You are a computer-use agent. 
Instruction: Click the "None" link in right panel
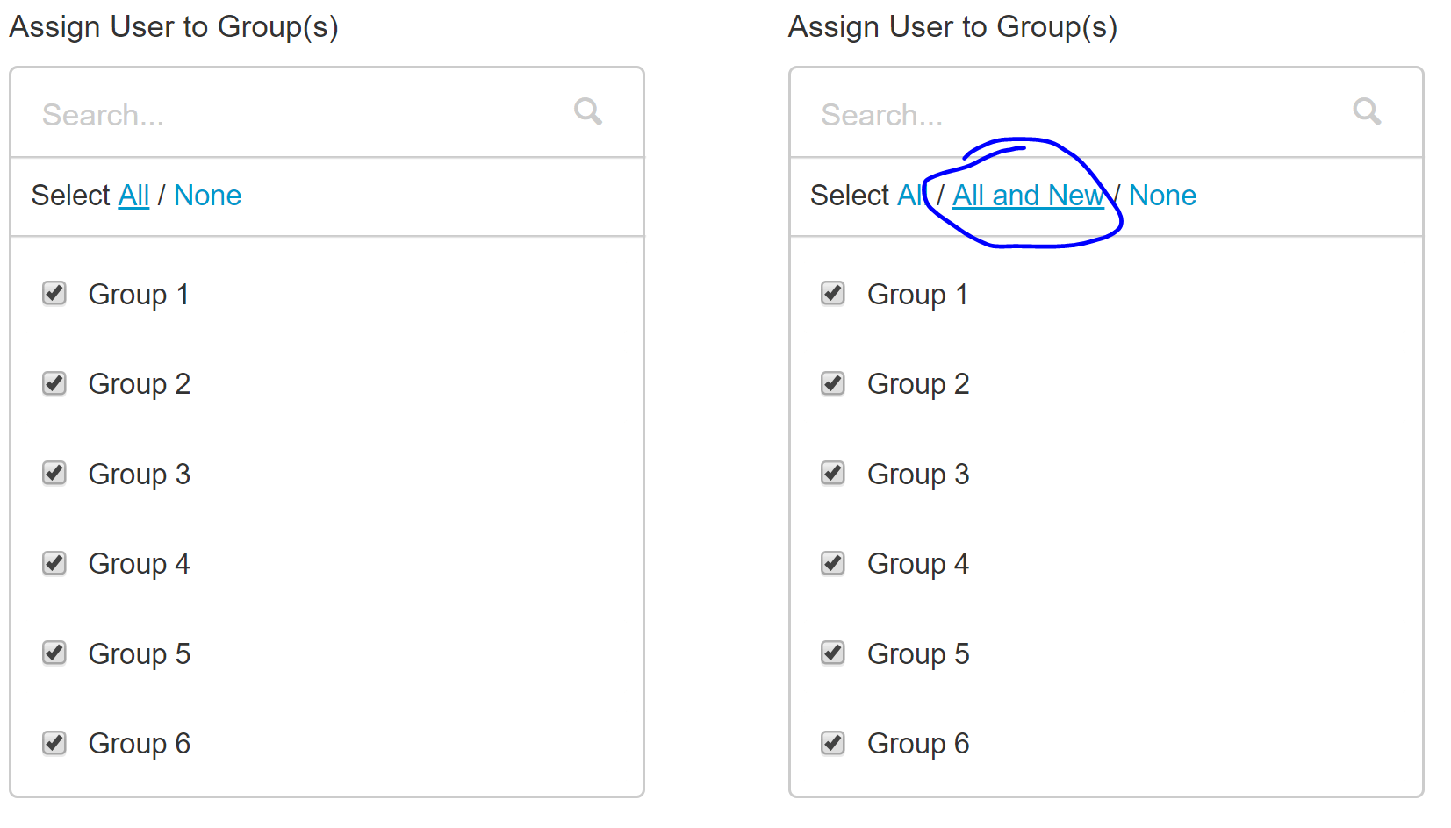pyautogui.click(x=1162, y=195)
